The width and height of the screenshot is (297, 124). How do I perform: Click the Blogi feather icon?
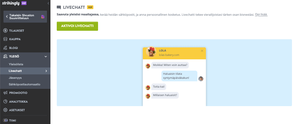[x=5, y=48]
